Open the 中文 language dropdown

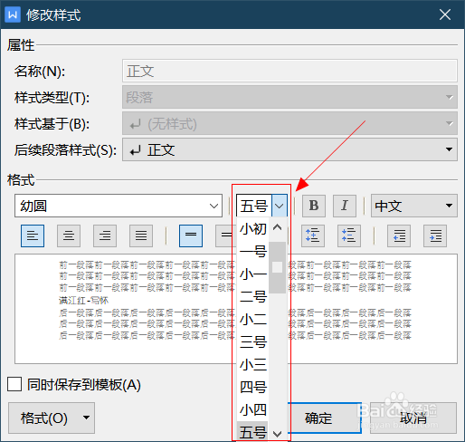click(x=414, y=206)
